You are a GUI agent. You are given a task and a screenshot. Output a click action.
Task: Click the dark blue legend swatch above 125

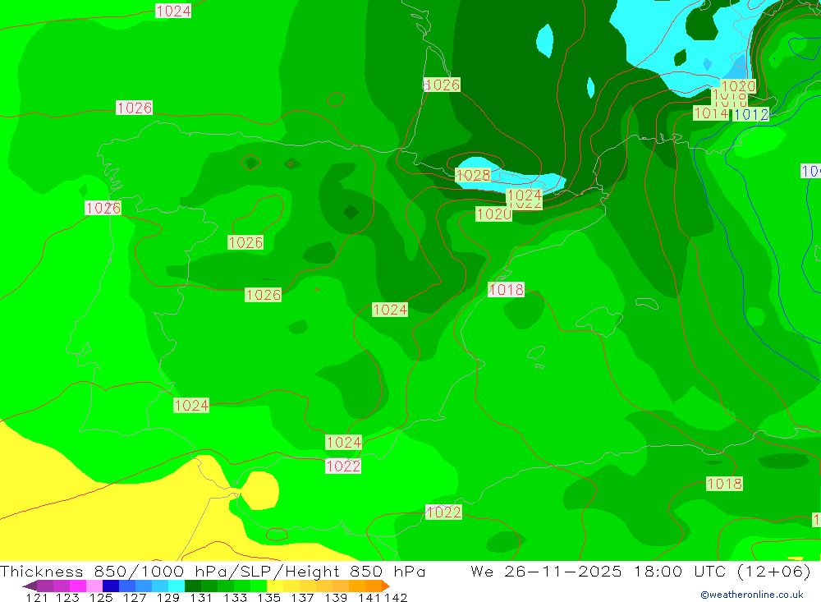coord(111,586)
